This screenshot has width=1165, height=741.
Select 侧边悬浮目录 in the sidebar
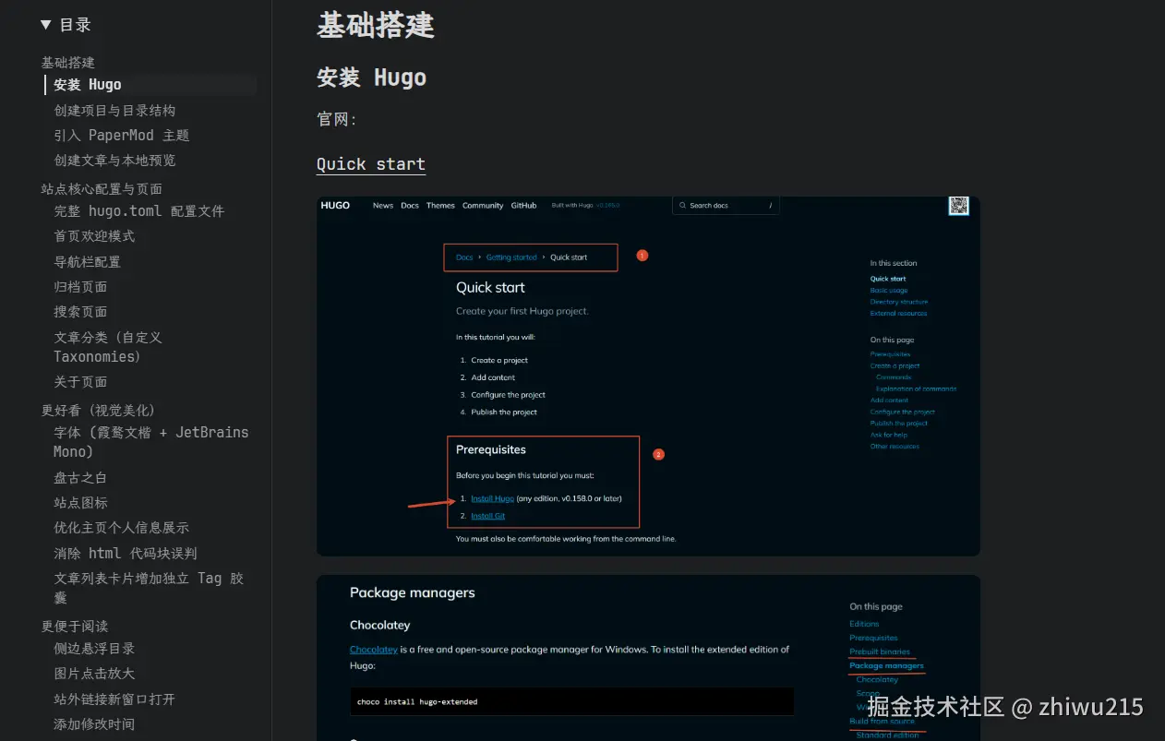click(x=94, y=649)
